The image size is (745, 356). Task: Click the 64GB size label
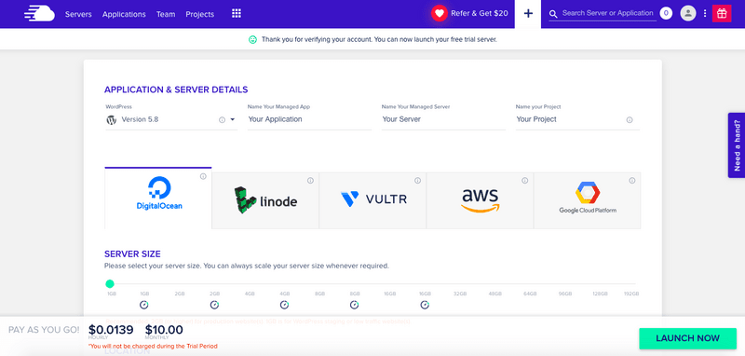pyautogui.click(x=530, y=294)
